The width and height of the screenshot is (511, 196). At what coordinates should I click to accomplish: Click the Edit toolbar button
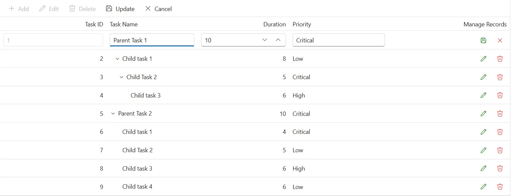49,9
